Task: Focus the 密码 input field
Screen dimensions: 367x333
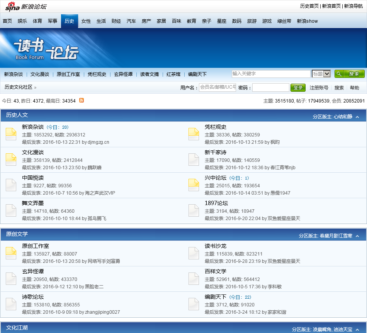Action: click(270, 87)
